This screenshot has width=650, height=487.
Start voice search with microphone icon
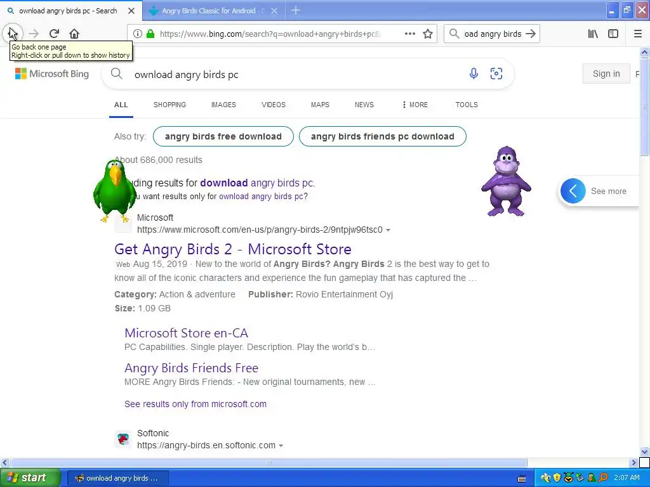click(x=474, y=74)
